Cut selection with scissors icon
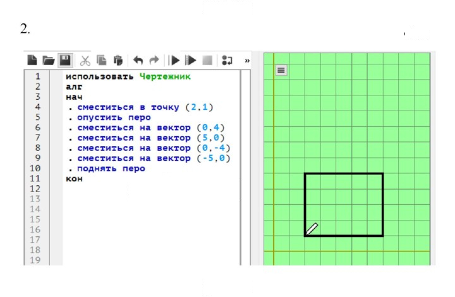This screenshot has width=455, height=297. pyautogui.click(x=85, y=61)
